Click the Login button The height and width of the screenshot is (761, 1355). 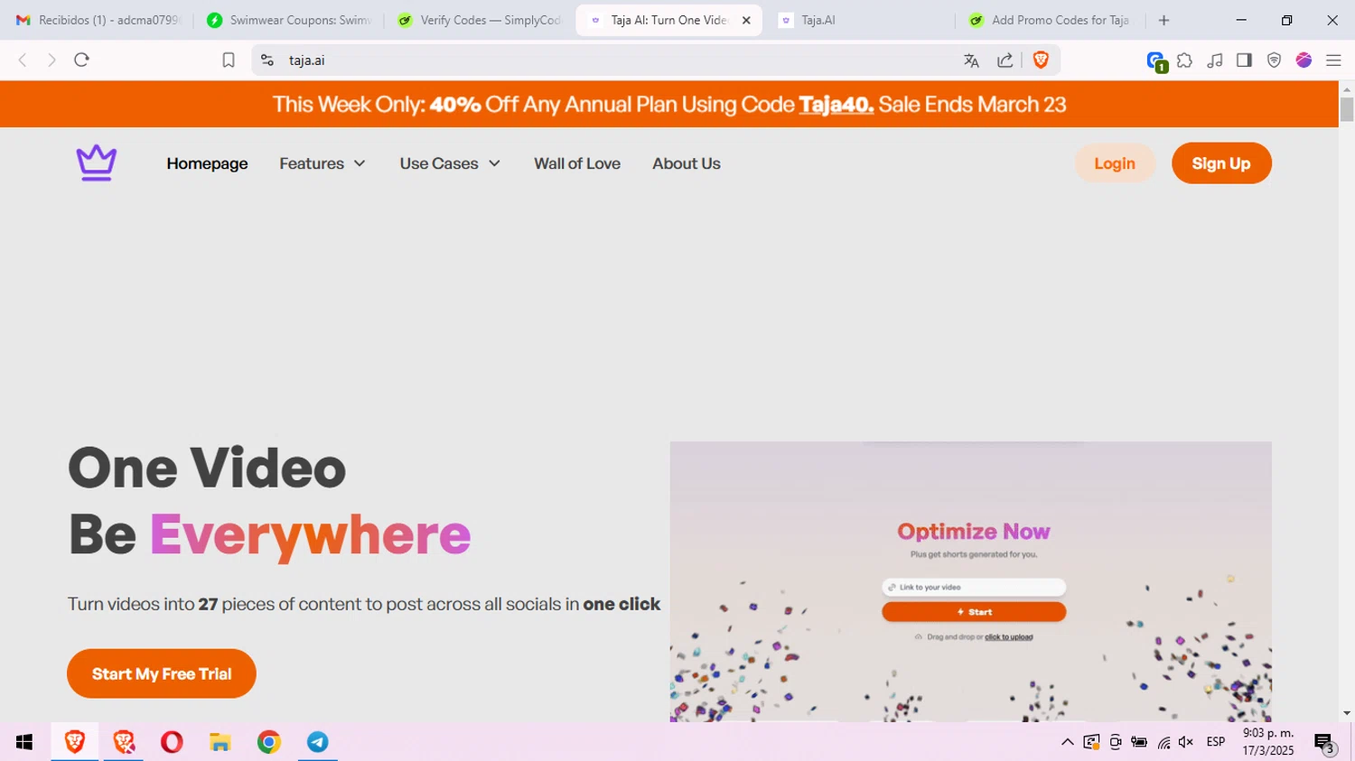(1115, 163)
